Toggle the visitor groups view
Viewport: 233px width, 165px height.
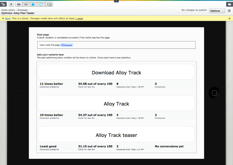coord(33,4)
